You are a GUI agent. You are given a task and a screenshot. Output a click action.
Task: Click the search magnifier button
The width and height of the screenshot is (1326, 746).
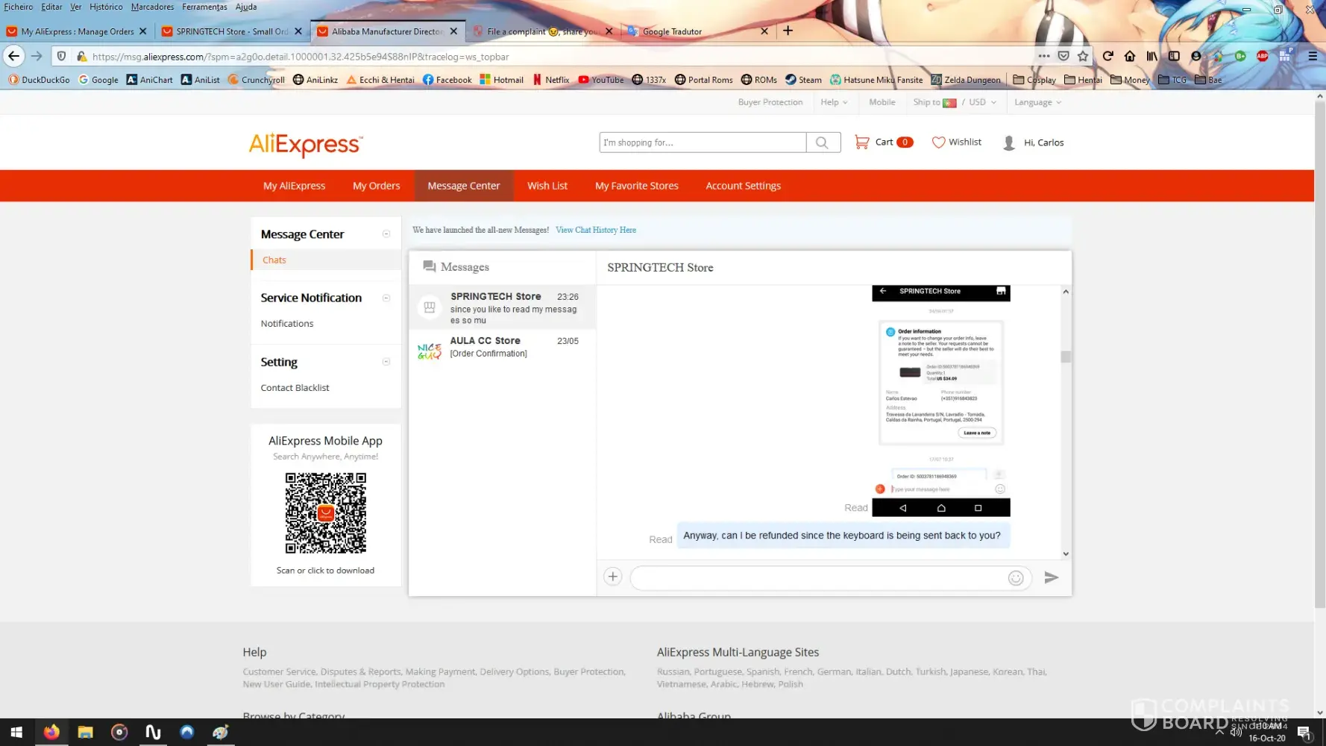coord(823,142)
